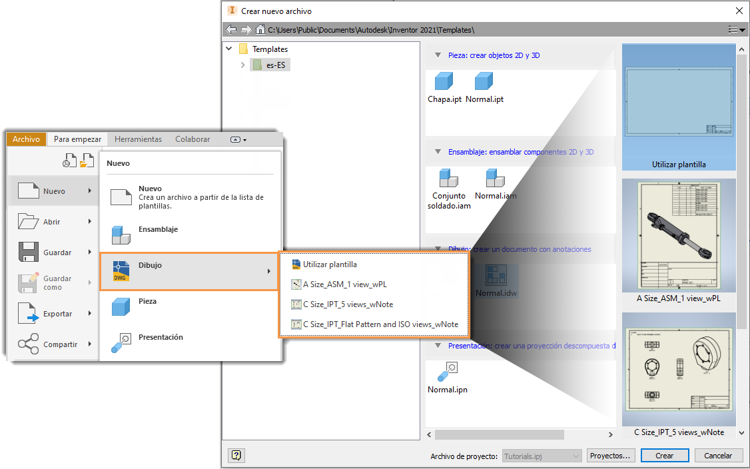Image resolution: width=750 pixels, height=469 pixels.
Task: Open the Archivo tab
Action: [26, 139]
